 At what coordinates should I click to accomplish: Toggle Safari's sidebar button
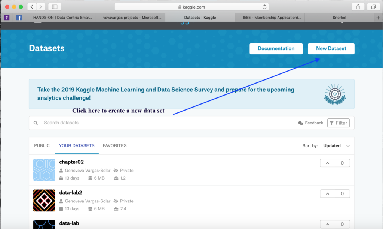coord(55,7)
